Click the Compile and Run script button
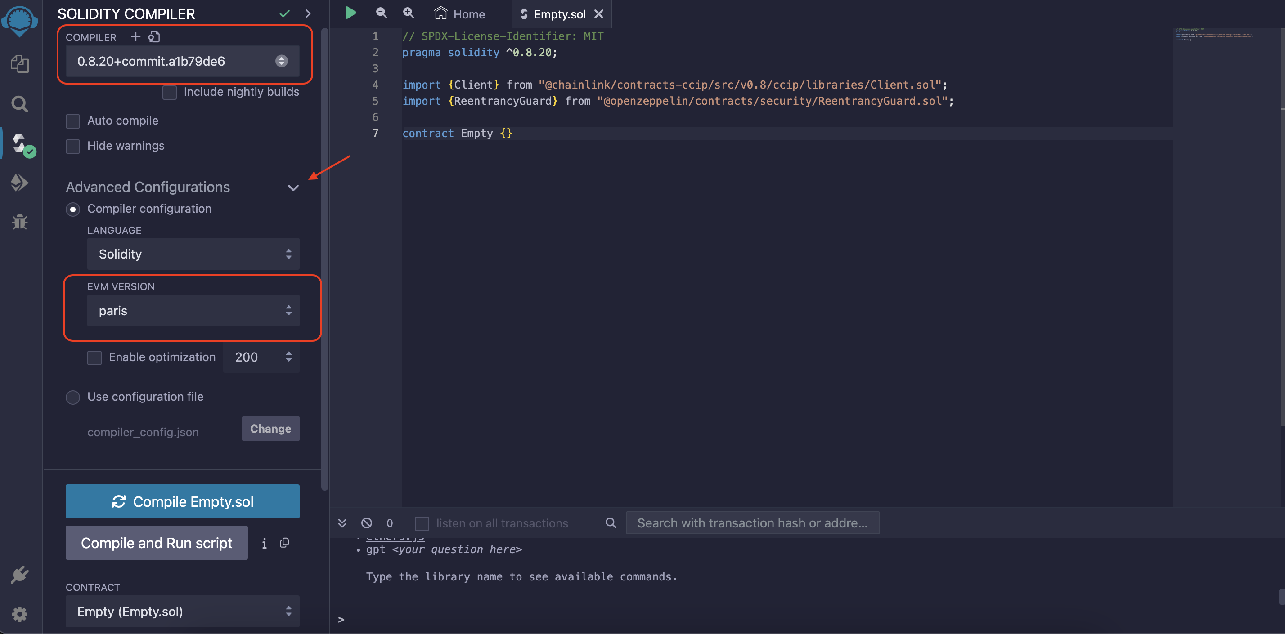1285x634 pixels. tap(156, 543)
